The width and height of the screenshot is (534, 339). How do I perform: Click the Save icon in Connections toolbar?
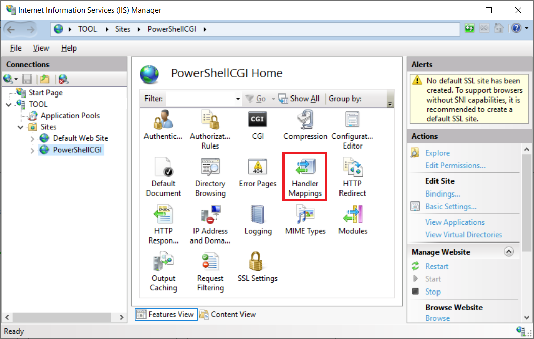(x=27, y=79)
